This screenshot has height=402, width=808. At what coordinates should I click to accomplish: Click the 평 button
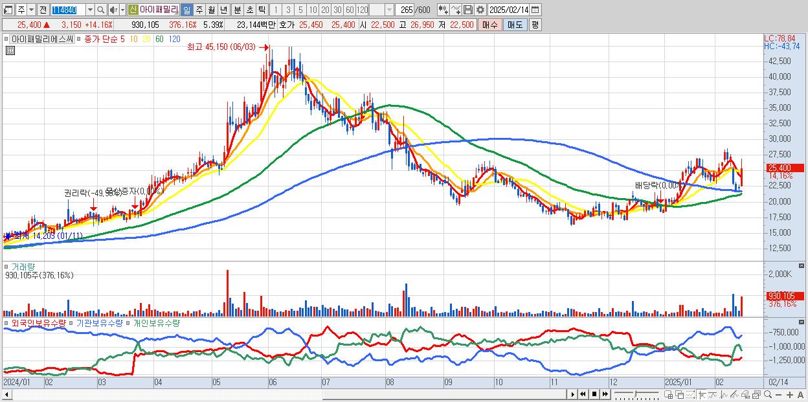[535, 25]
